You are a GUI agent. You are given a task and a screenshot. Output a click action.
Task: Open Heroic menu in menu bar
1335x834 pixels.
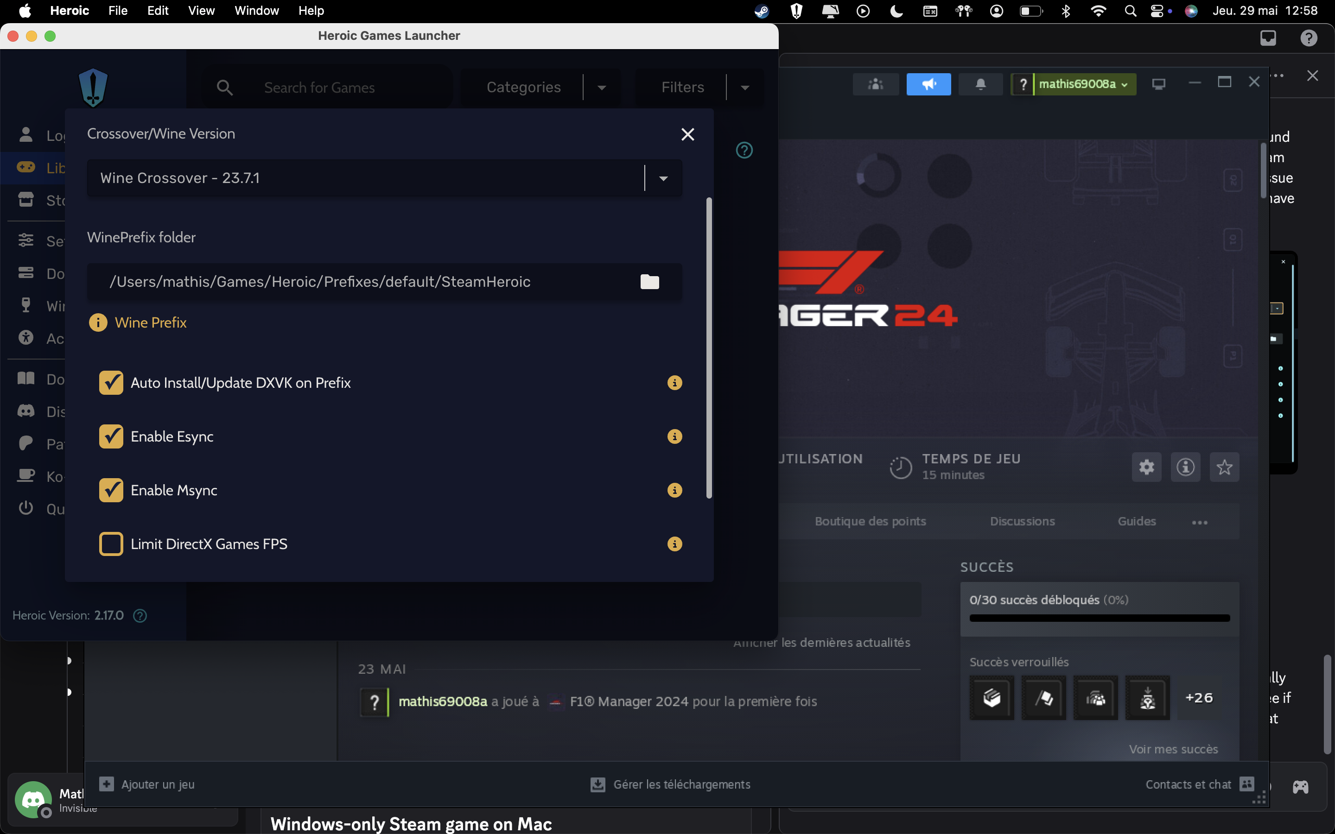point(70,11)
